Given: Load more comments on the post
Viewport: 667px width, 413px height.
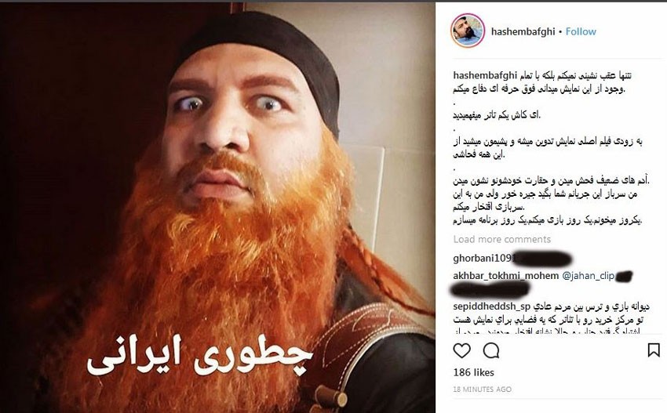Looking at the screenshot, I should 502,239.
